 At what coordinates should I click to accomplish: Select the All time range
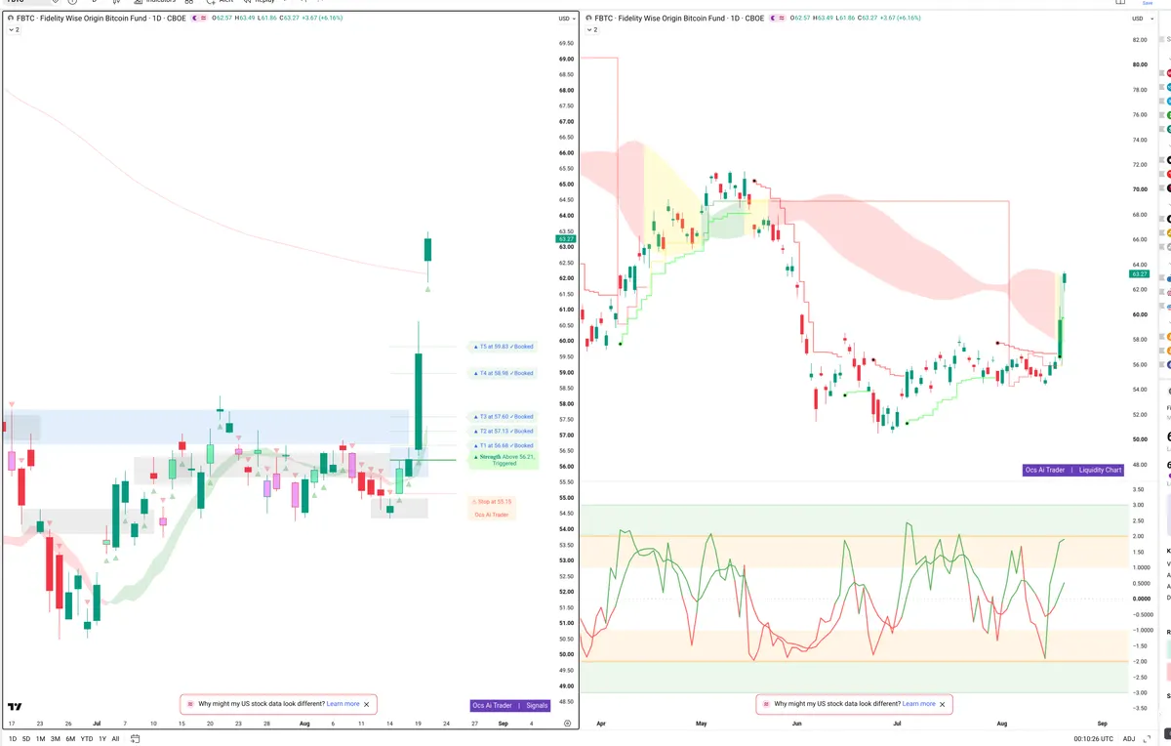115,739
